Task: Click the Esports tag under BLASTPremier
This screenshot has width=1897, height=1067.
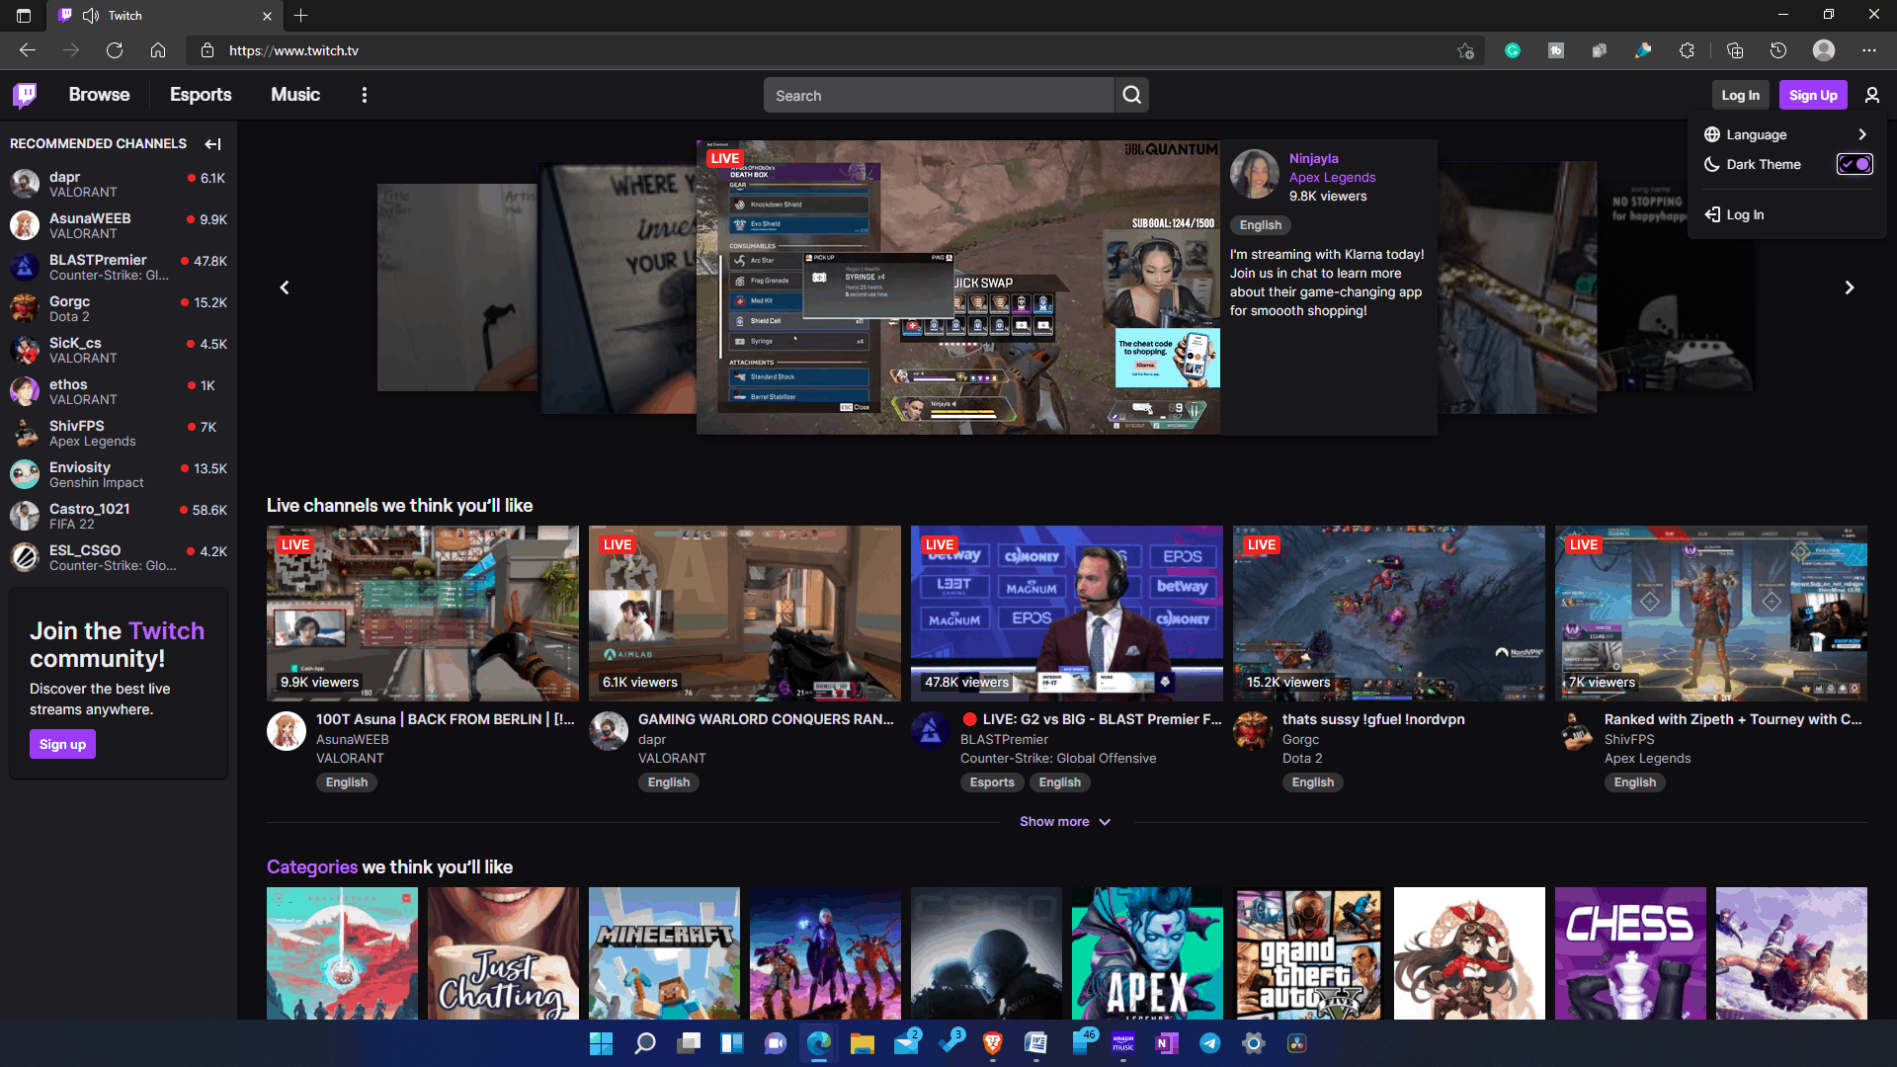Action: [992, 782]
